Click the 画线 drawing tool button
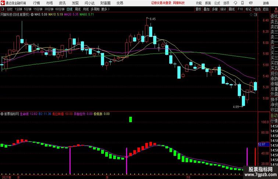 [232, 9]
